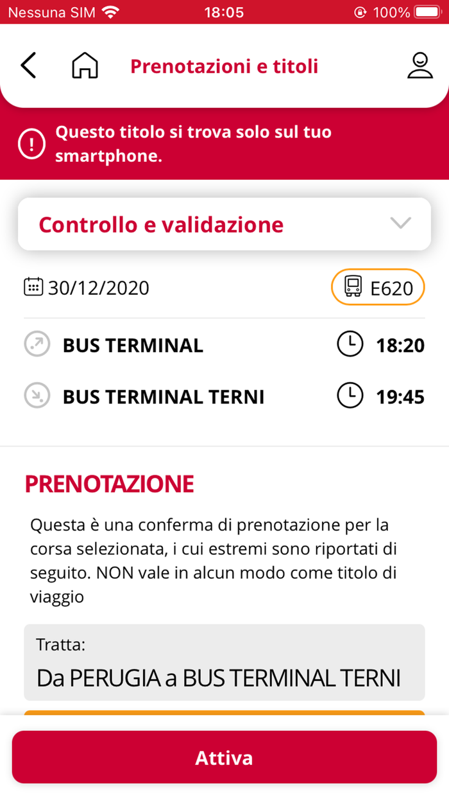449x799 pixels.
Task: Expand the Controllo e validazione chevron
Action: [x=401, y=224]
